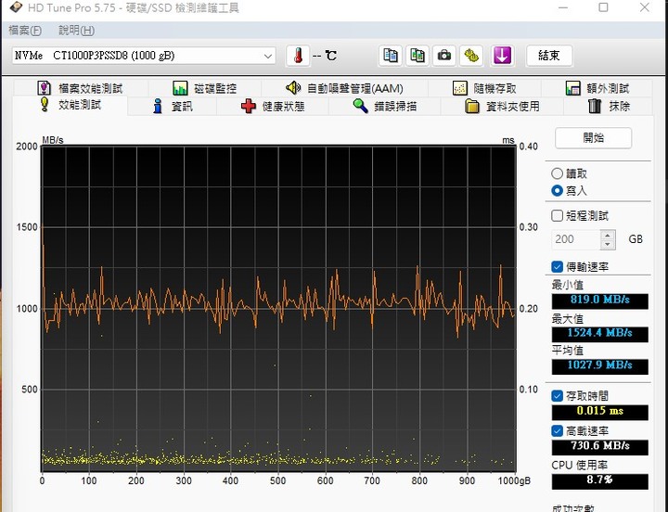Decrease the short test GB value

(608, 245)
